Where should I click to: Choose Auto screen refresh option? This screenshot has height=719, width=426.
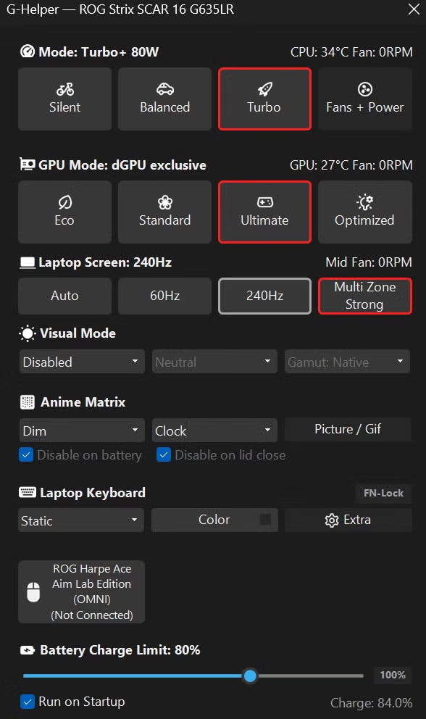(x=64, y=296)
